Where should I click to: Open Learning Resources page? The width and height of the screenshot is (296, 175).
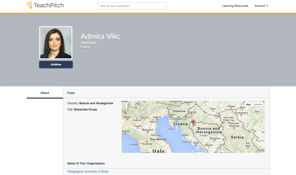pos(235,6)
